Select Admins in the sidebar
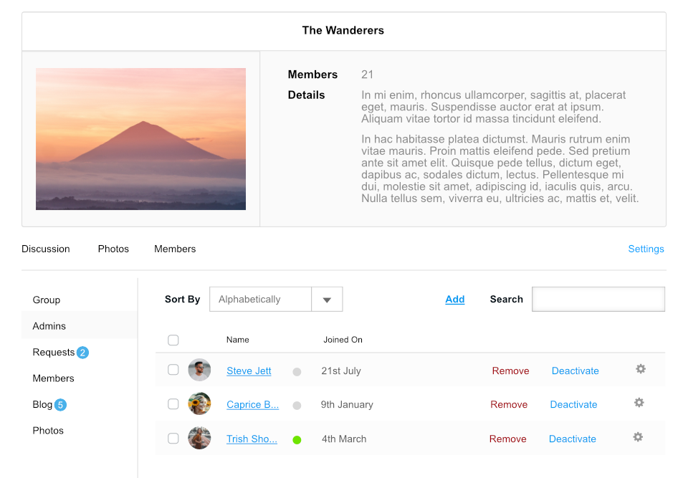678x478 pixels. tap(49, 326)
